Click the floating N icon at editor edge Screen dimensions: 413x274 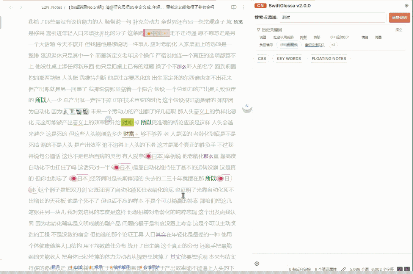point(247,108)
